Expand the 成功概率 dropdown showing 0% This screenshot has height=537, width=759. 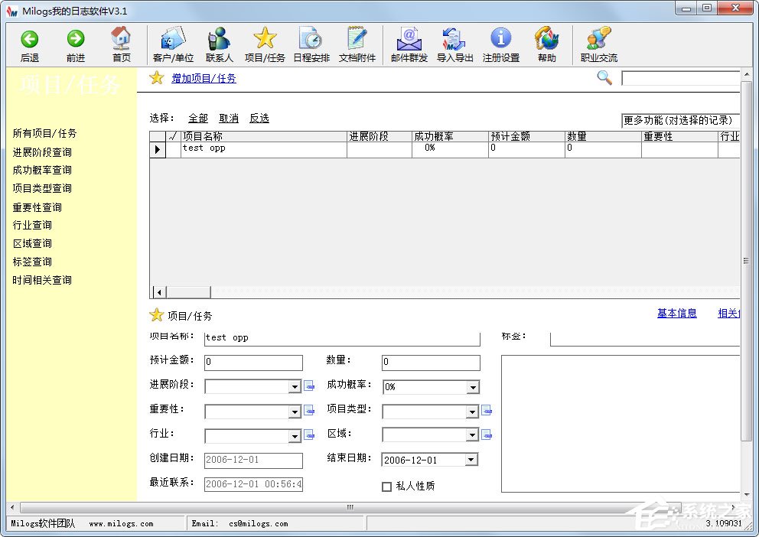tap(472, 387)
